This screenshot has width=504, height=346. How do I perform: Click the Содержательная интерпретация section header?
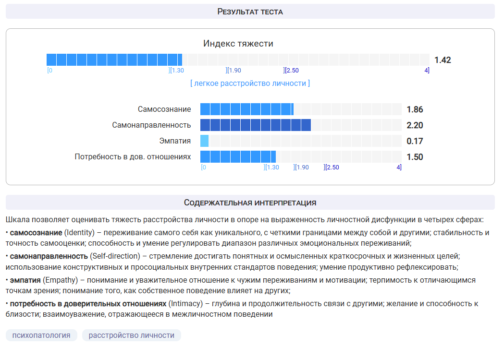pos(250,203)
